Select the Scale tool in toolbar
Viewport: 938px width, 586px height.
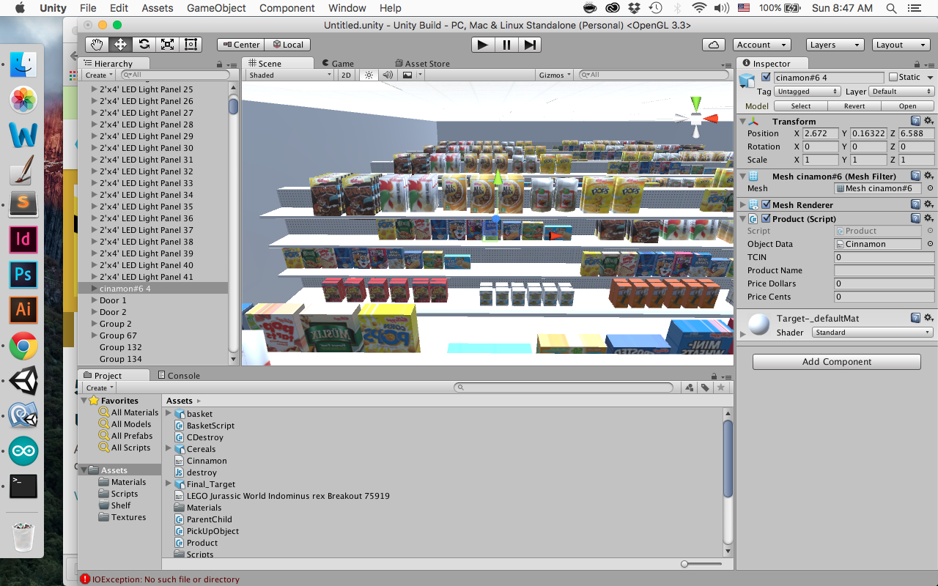pos(167,45)
